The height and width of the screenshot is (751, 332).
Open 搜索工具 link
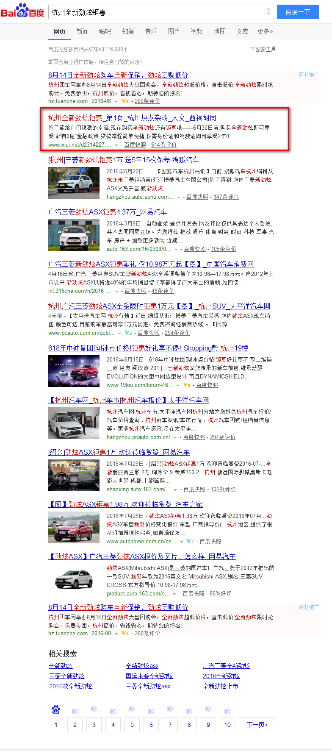click(266, 49)
